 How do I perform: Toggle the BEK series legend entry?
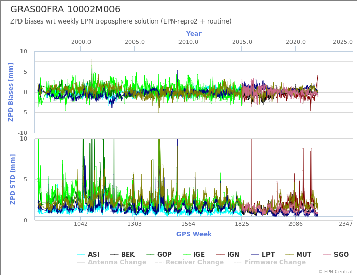tap(122, 255)
